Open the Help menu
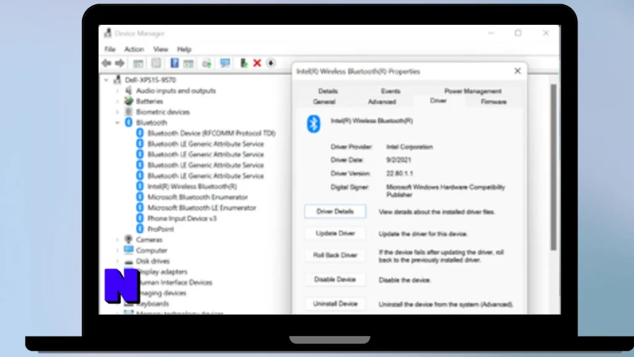634x357 pixels. (184, 50)
